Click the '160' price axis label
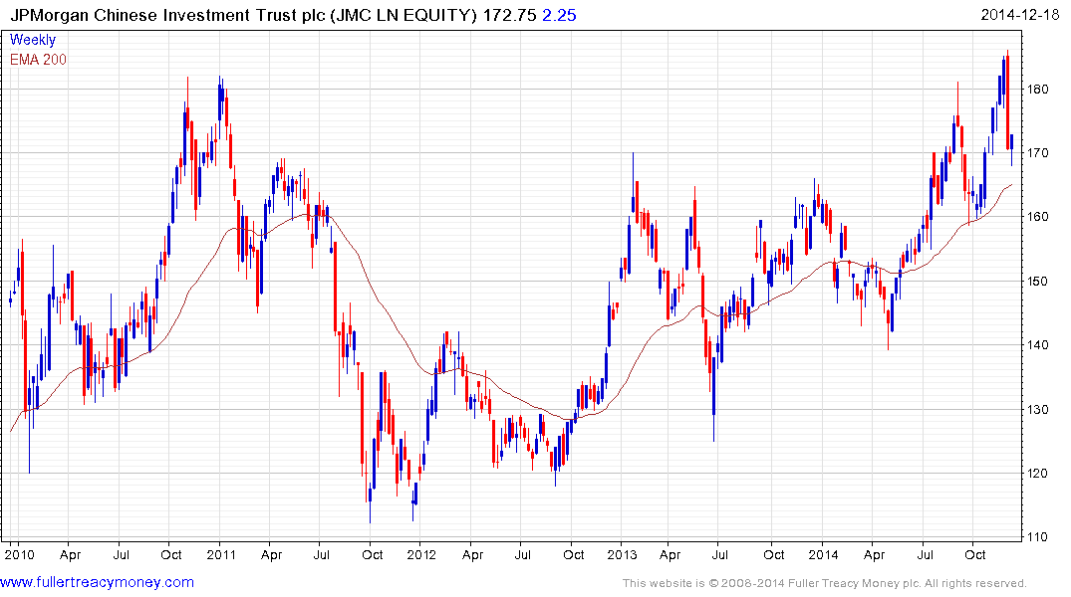1071x597 pixels. [1038, 216]
